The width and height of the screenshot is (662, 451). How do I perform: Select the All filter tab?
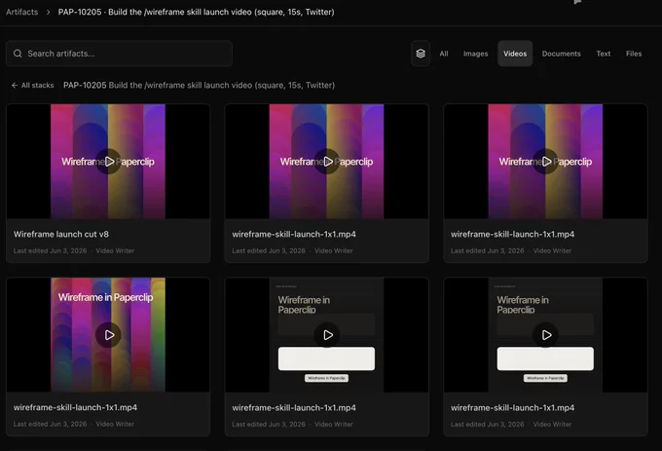[444, 54]
